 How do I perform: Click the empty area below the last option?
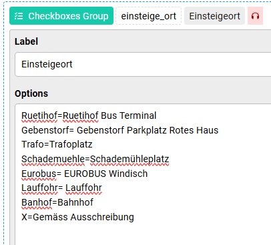(x=142, y=235)
